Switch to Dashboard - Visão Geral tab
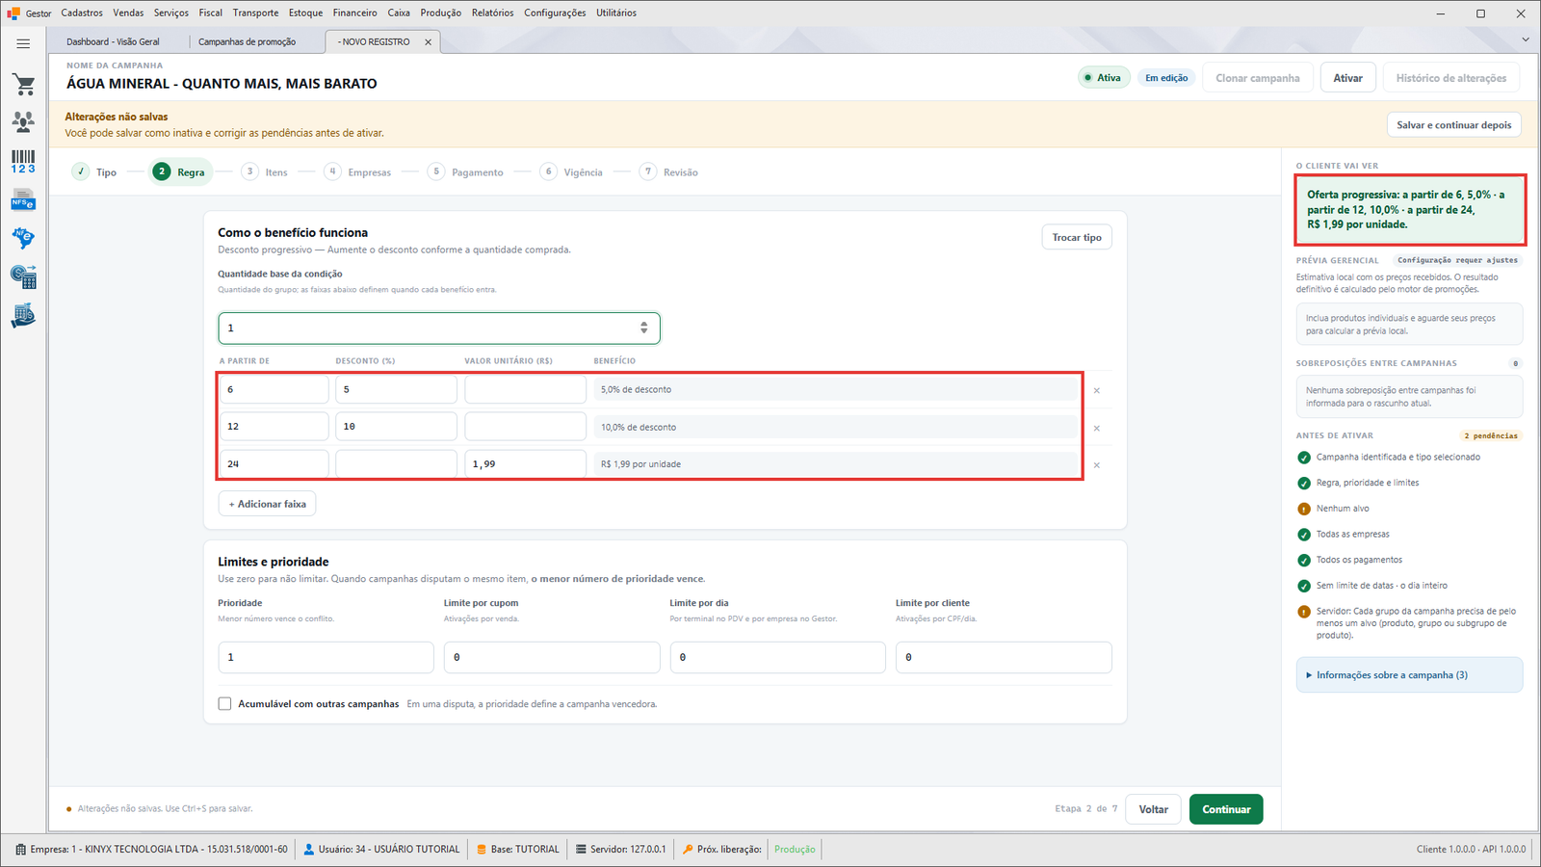This screenshot has height=867, width=1541. point(114,42)
